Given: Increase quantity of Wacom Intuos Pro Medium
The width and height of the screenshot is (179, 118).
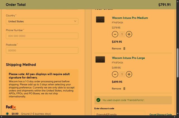Looking at the screenshot, I should [129, 34].
